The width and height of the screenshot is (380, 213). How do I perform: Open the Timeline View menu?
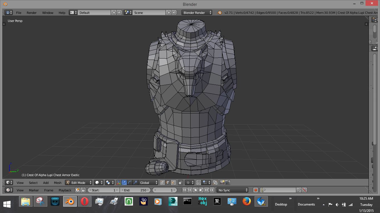pos(20,190)
